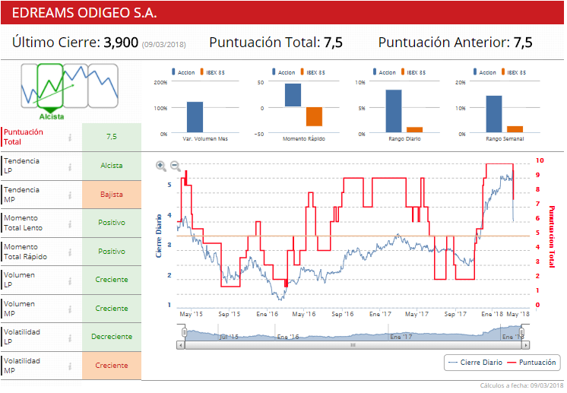567x393 pixels.
Task: Click the Cálculos a fecha footer text
Action: [522, 385]
